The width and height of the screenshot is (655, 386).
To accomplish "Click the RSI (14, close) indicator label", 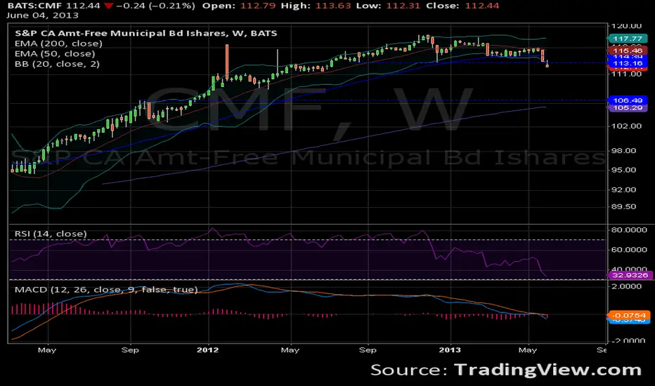I will point(51,234).
